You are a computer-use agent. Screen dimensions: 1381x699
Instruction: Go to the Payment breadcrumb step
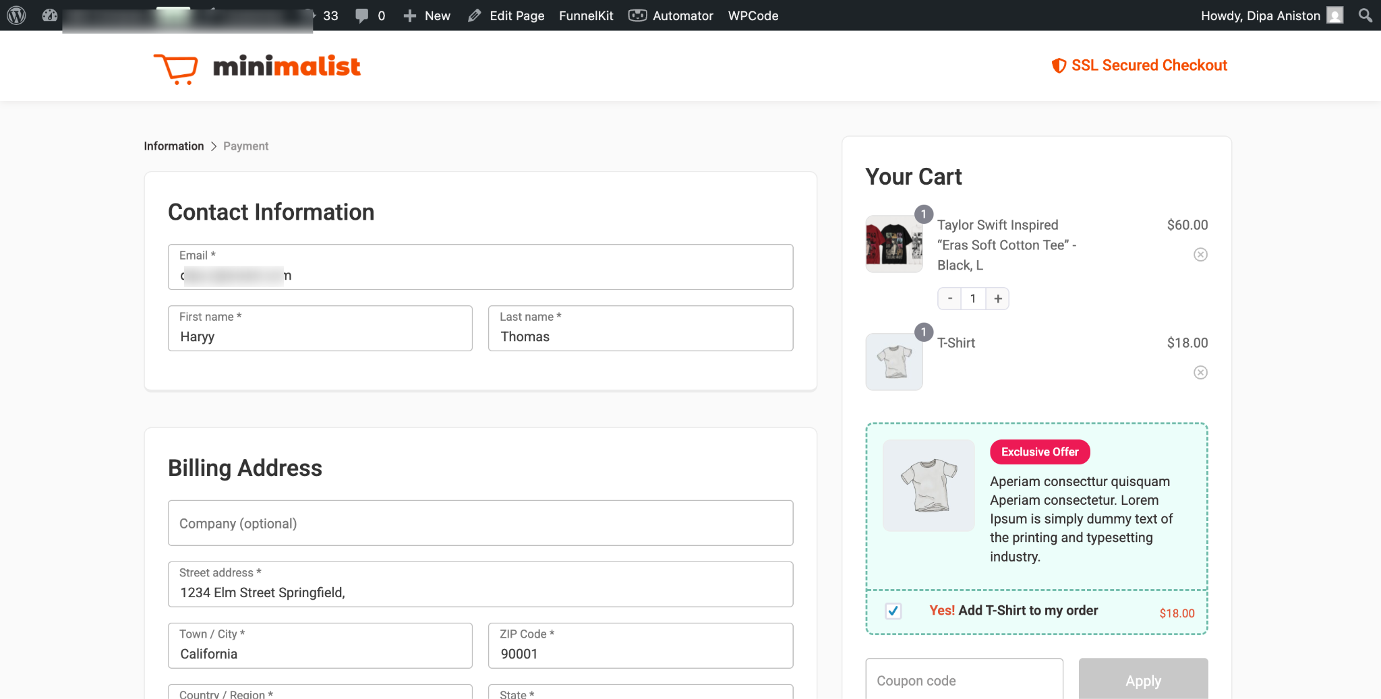(x=245, y=146)
